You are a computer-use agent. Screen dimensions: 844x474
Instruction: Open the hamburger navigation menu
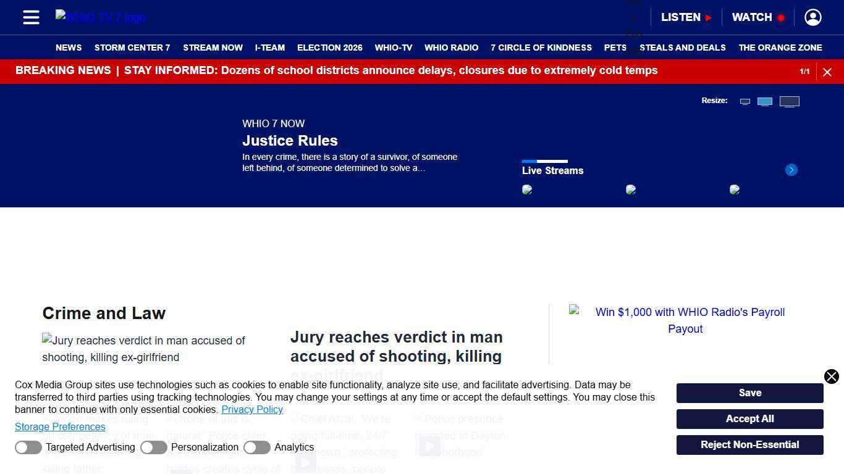point(31,17)
